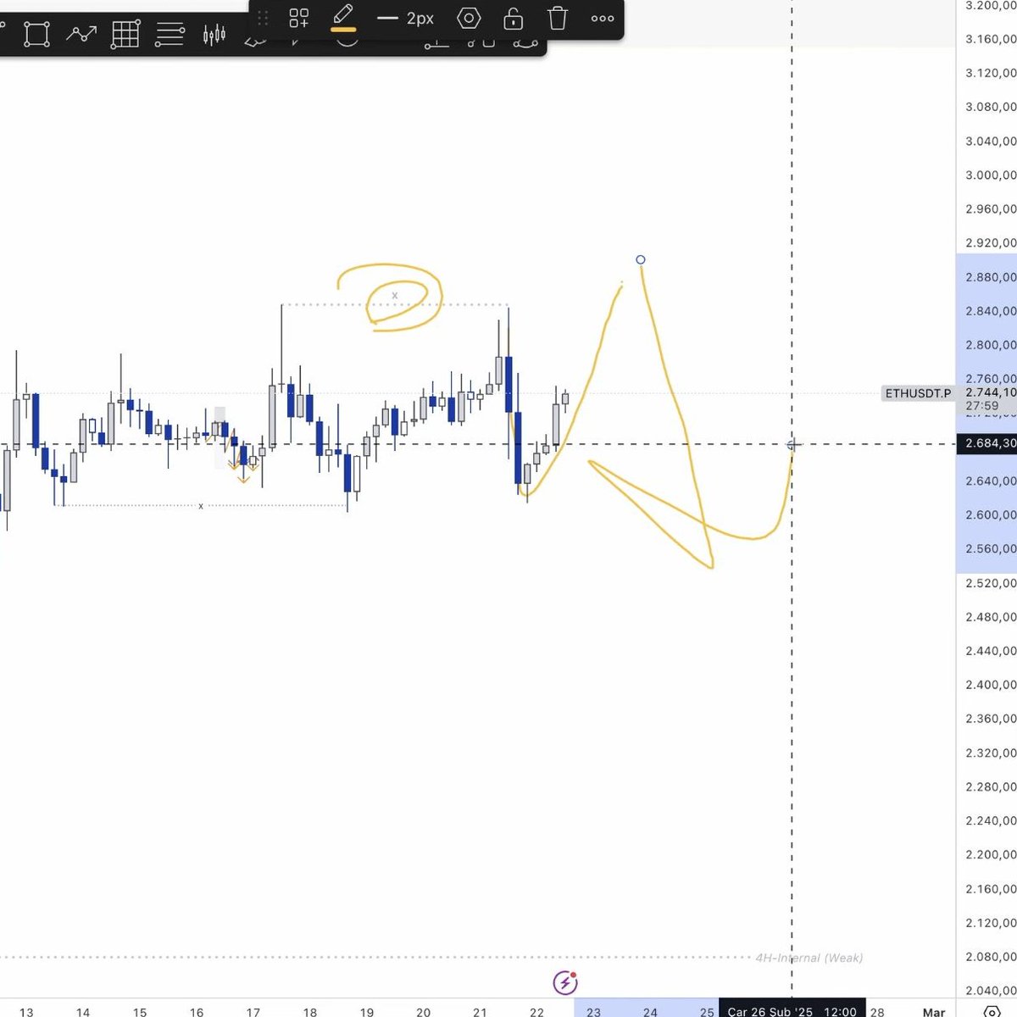Click date 13 on the time axis
The width and height of the screenshot is (1017, 1017).
(x=26, y=1011)
